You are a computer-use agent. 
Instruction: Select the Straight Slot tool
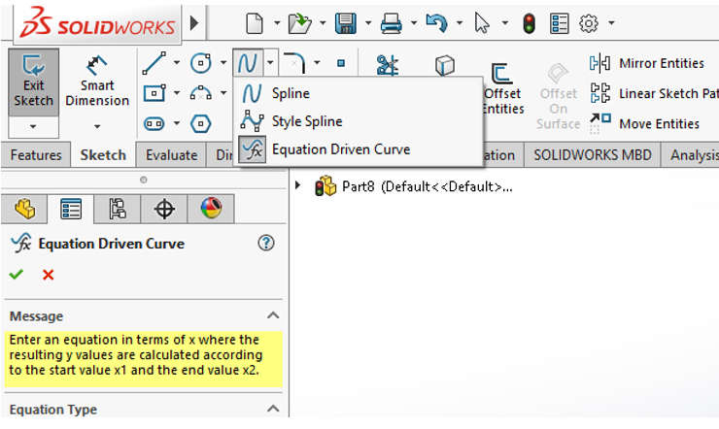coord(154,123)
